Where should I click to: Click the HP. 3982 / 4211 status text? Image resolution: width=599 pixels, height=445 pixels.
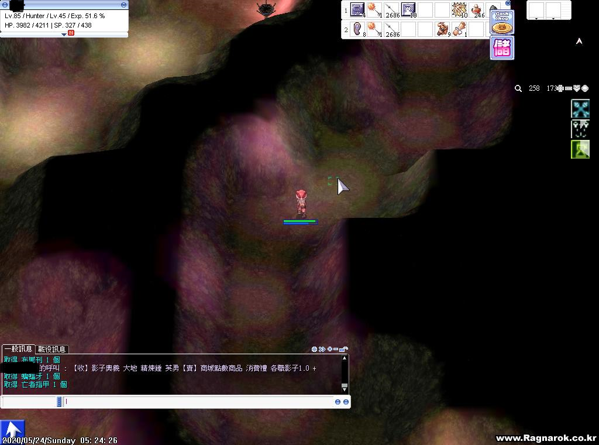tap(27, 25)
